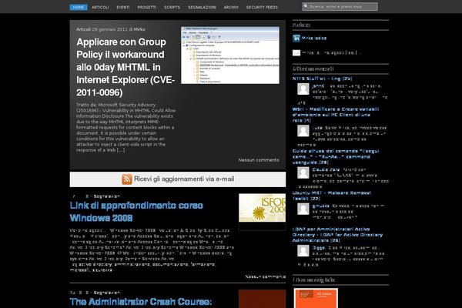462x308 pixels.
Task: Click the avatar beside Luca's comment
Action: [x=303, y=131]
